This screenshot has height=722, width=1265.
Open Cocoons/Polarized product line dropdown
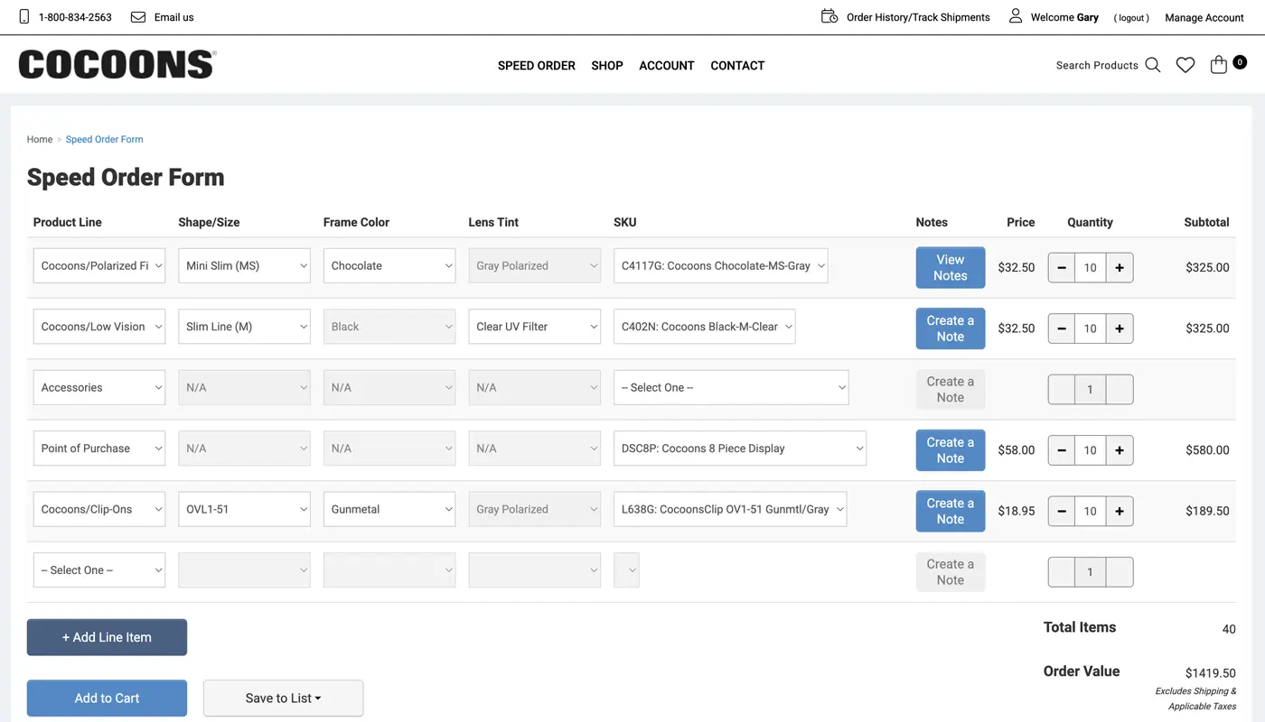tap(99, 266)
